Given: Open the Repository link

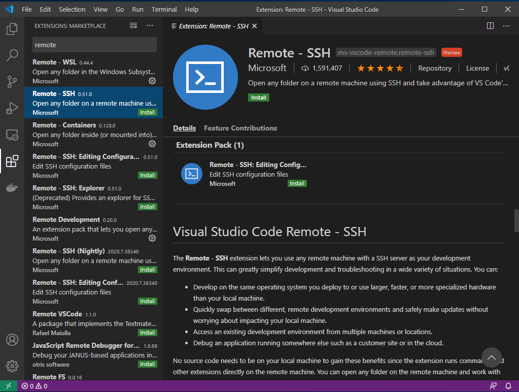Looking at the screenshot, I should pyautogui.click(x=435, y=68).
